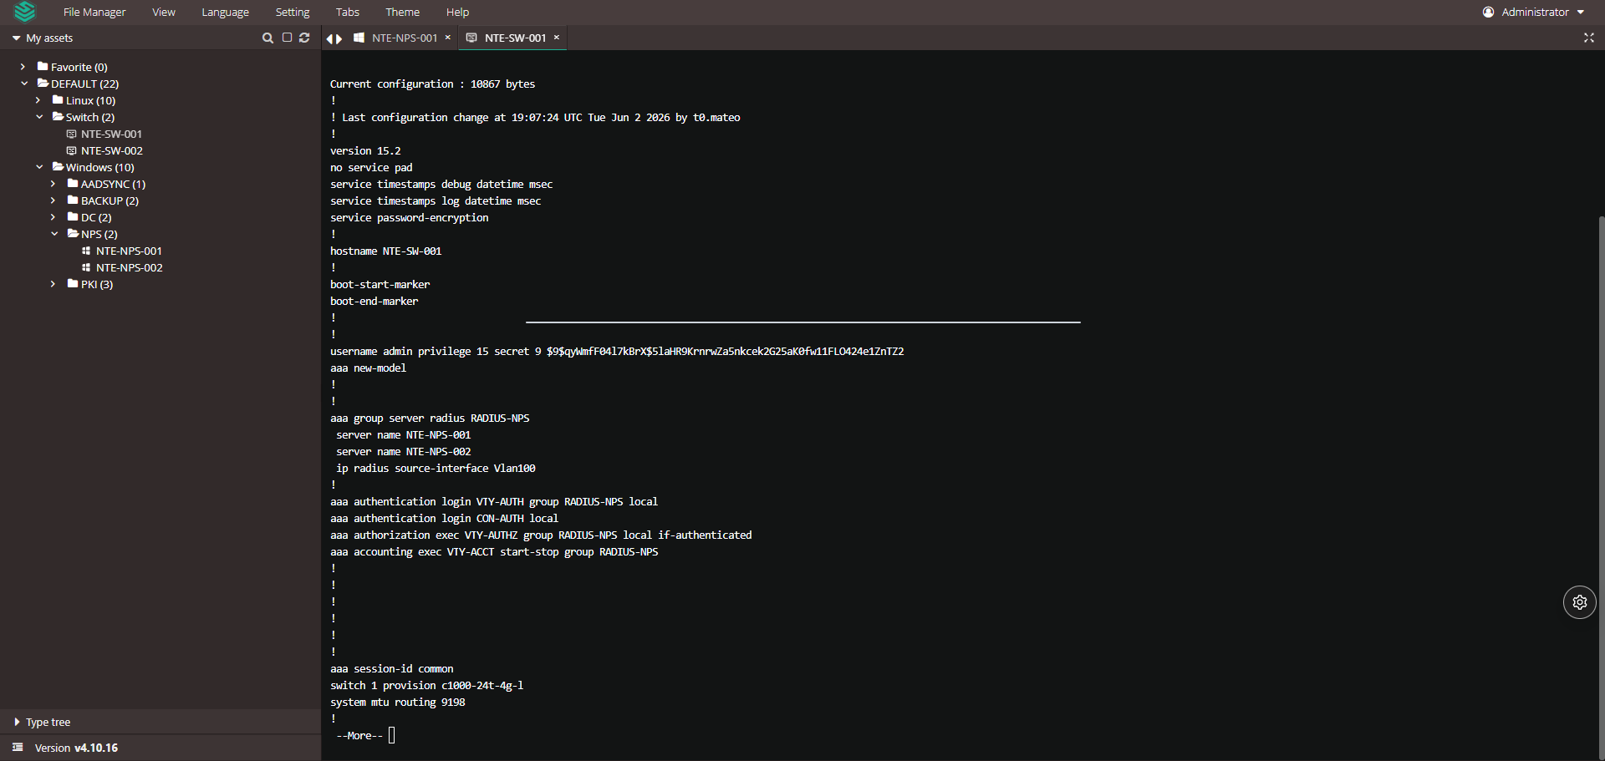The width and height of the screenshot is (1605, 761).
Task: Expand the DC (2) node
Action: click(x=53, y=217)
